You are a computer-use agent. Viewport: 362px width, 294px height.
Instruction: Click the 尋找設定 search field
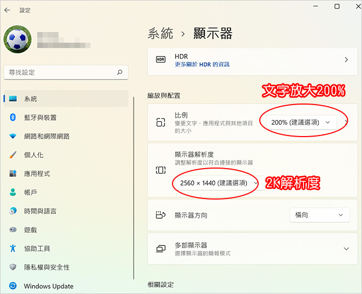(x=66, y=73)
